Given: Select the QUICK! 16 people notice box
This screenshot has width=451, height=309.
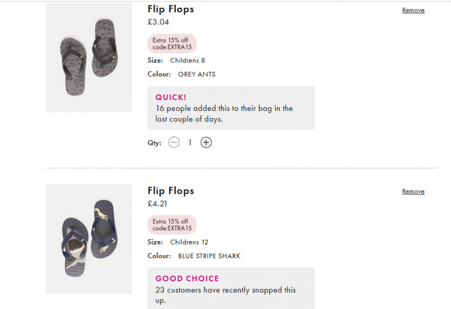Looking at the screenshot, I should 231,108.
